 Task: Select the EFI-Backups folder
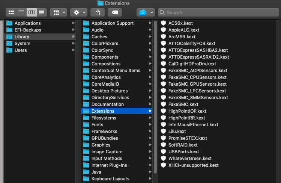40,30
